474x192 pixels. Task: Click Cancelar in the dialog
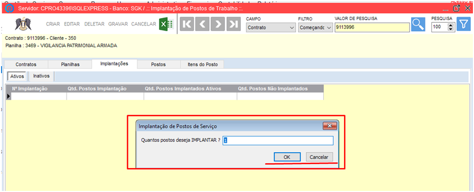tap(319, 157)
